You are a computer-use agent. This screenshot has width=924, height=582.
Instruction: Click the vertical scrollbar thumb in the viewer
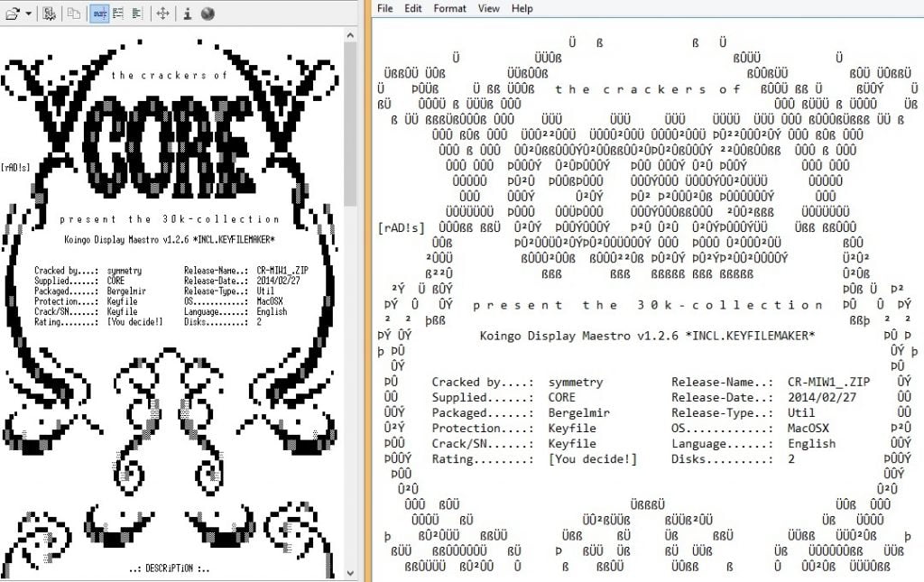click(350, 117)
